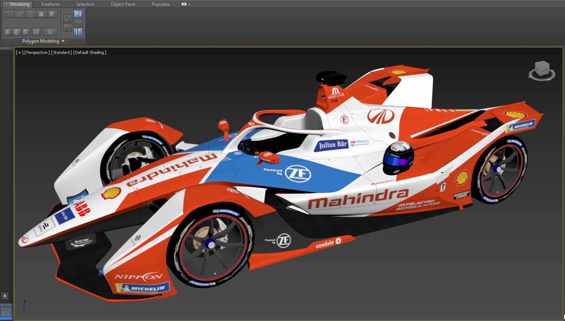This screenshot has height=321, width=565.
Task: Open the Object Paint tab
Action: [x=123, y=4]
